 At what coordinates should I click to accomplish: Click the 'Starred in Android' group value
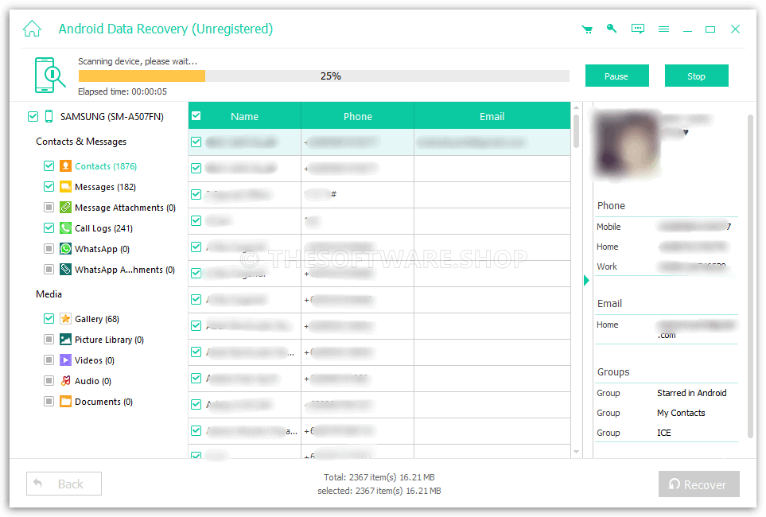[x=692, y=393]
